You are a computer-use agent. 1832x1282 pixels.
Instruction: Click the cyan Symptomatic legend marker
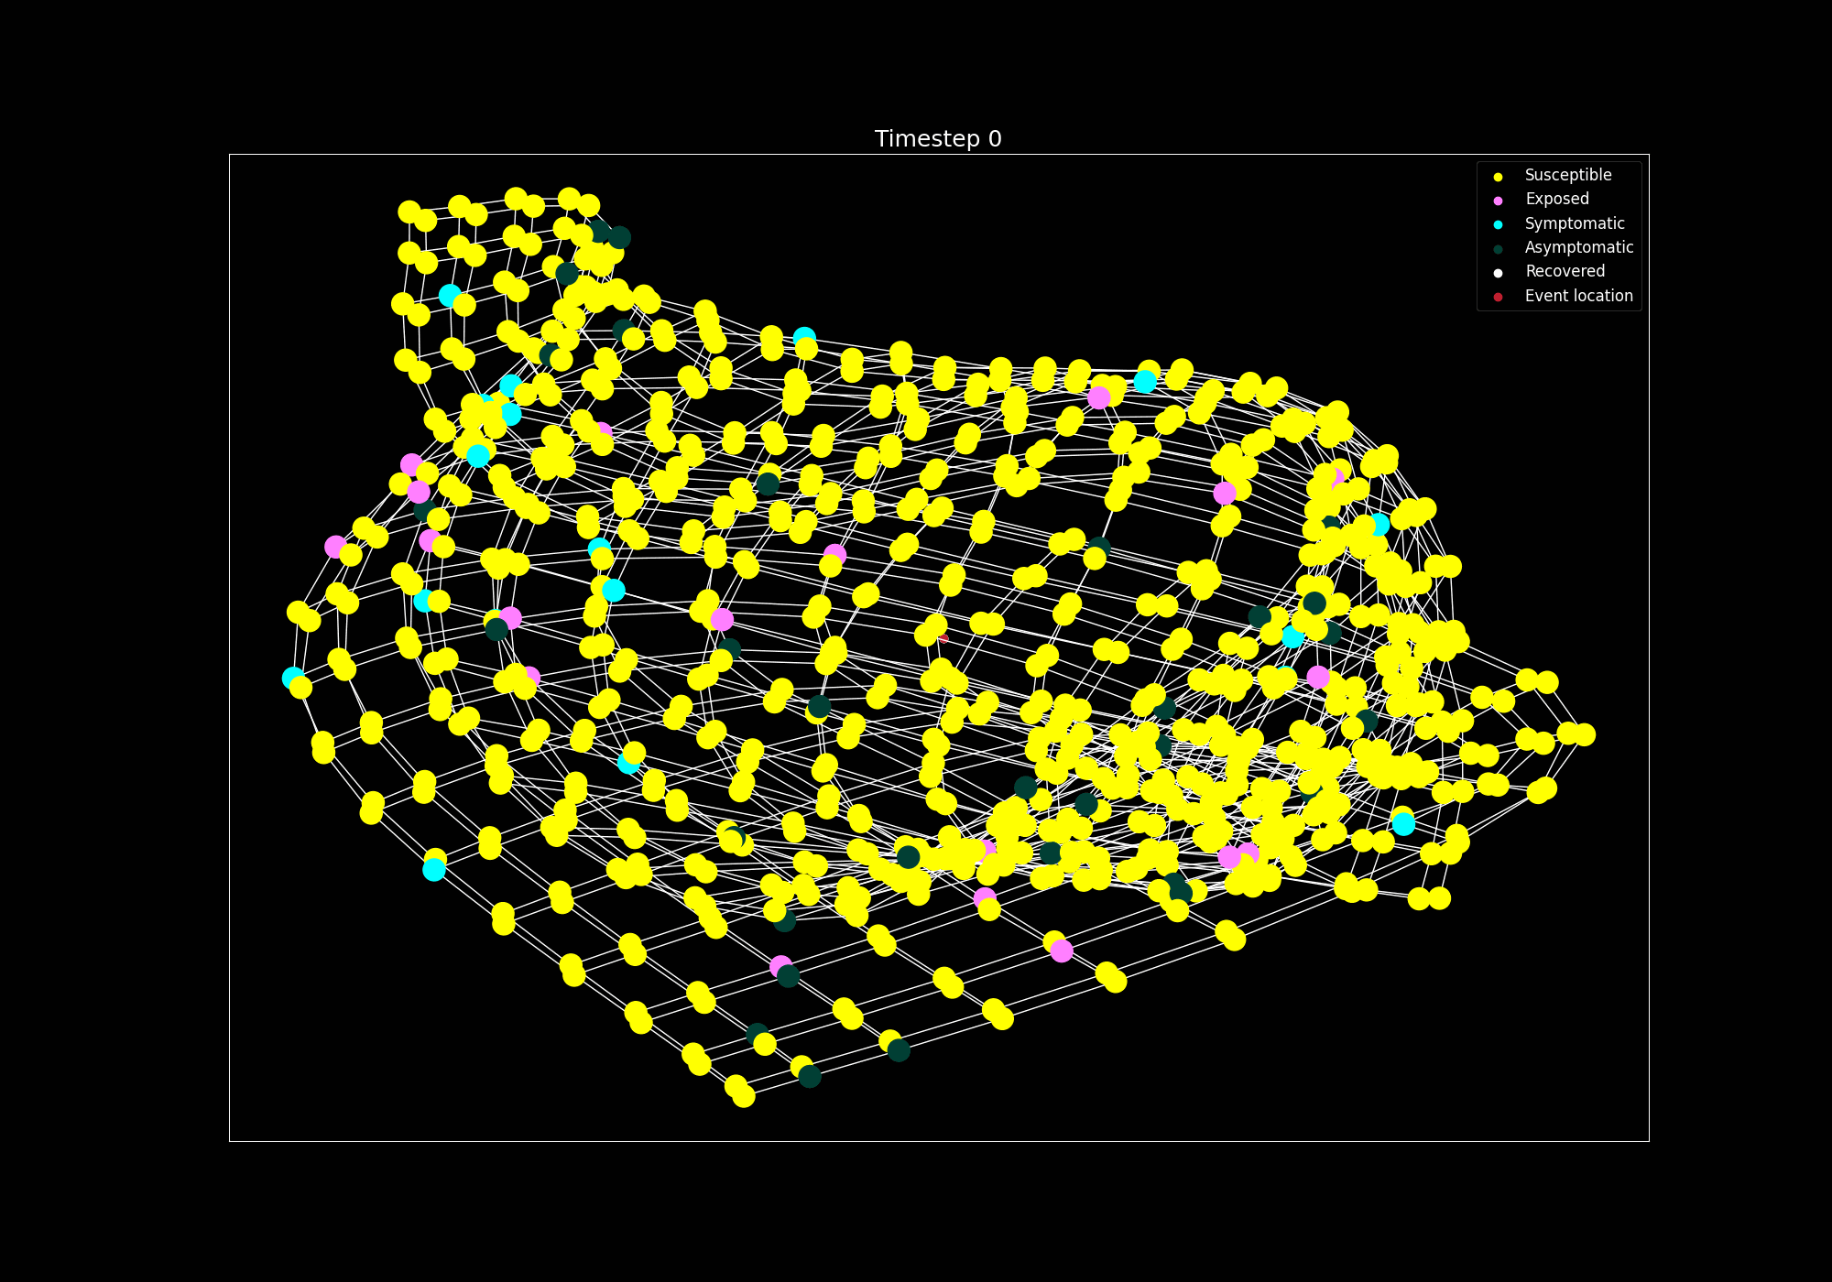(x=1498, y=224)
